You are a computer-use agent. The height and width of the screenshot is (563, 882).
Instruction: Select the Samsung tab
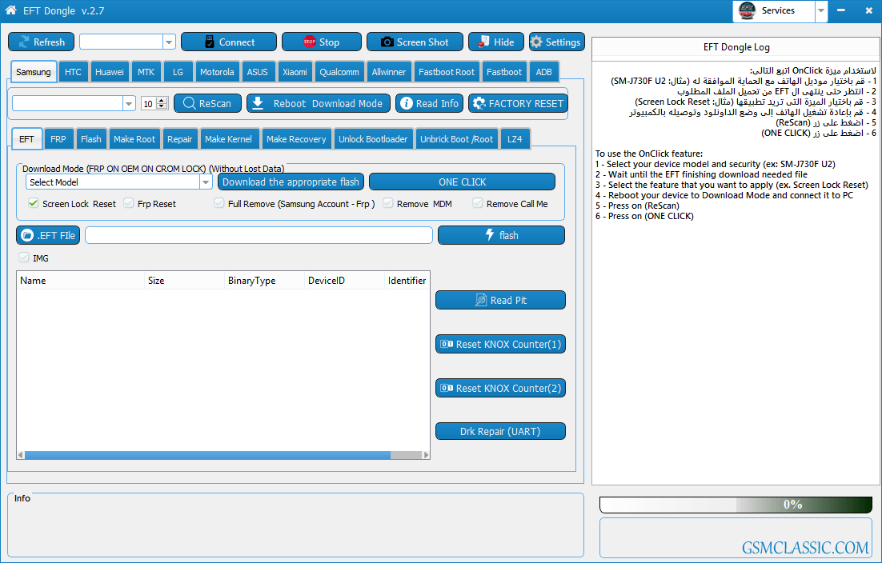click(x=34, y=72)
